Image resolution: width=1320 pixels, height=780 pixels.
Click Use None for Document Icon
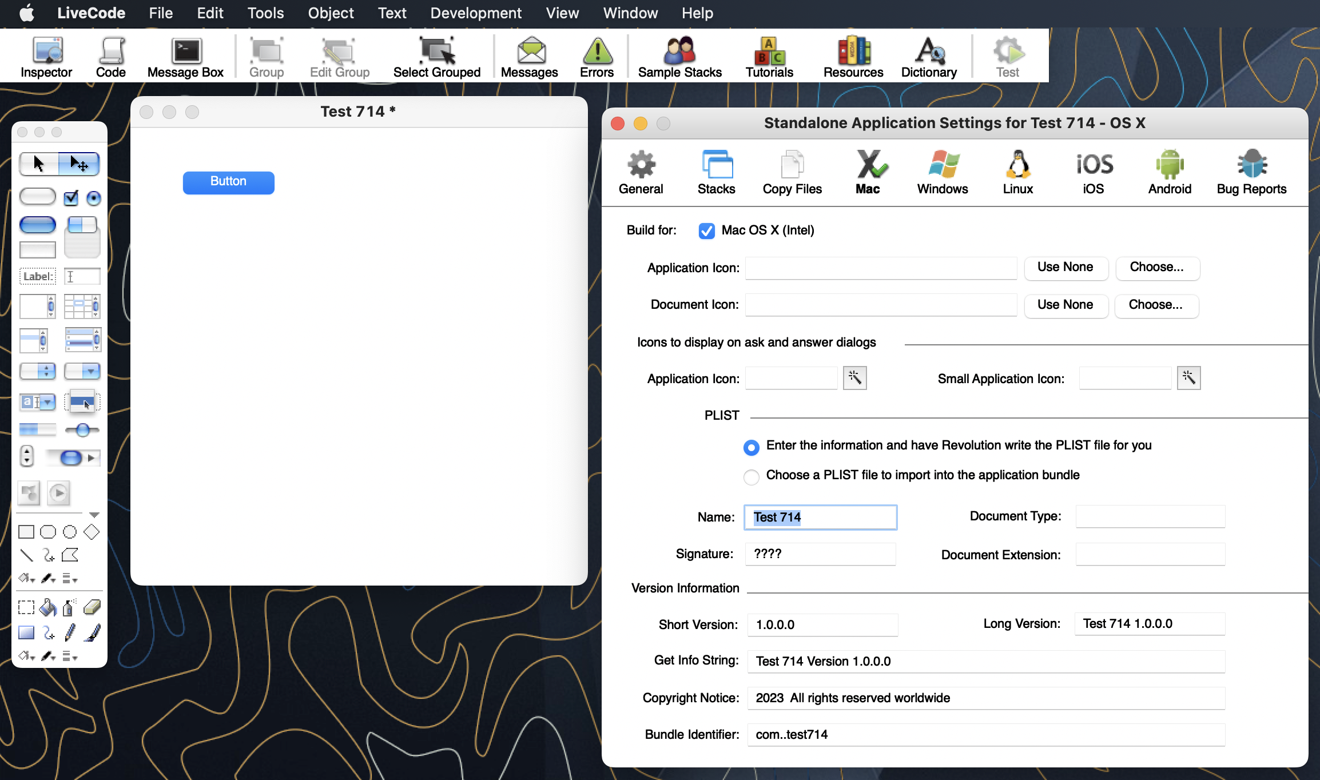coord(1066,305)
